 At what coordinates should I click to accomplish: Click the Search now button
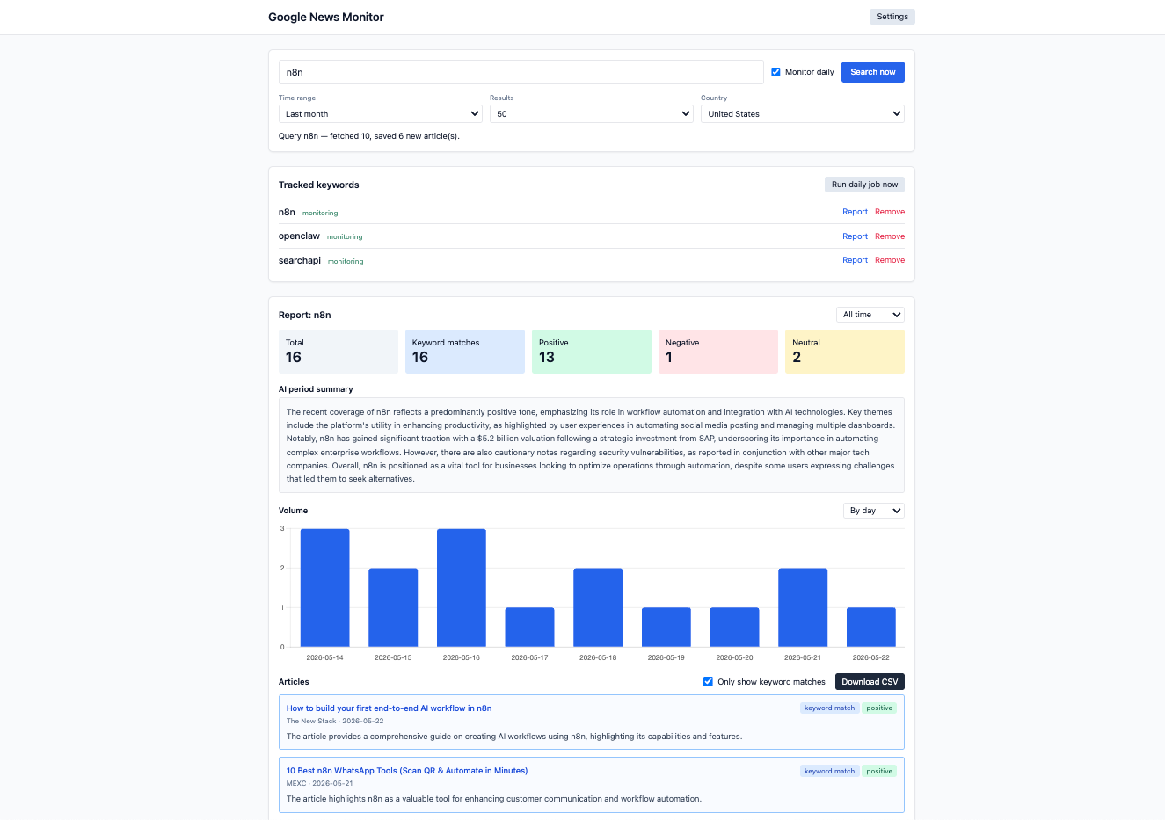[872, 72]
